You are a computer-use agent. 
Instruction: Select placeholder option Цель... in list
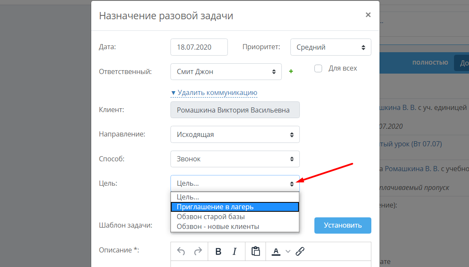pos(235,197)
